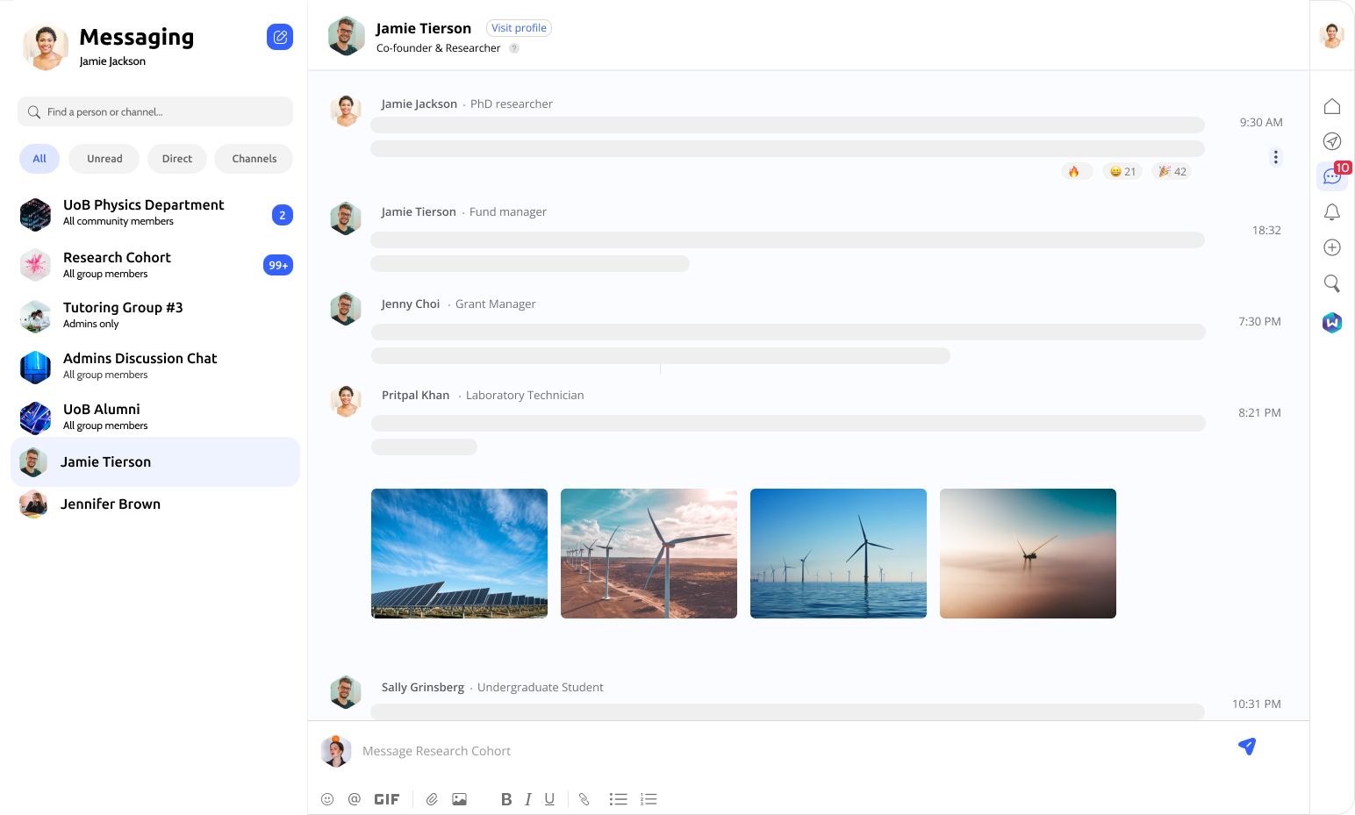Screen dimensions: 1355x815
Task: Click Jamie Tierson avatar in chat header
Action: click(x=346, y=36)
